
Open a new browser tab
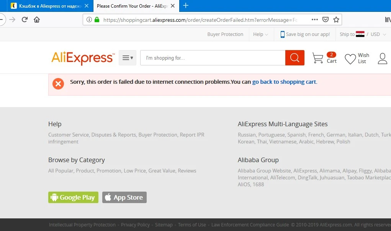point(186,5)
